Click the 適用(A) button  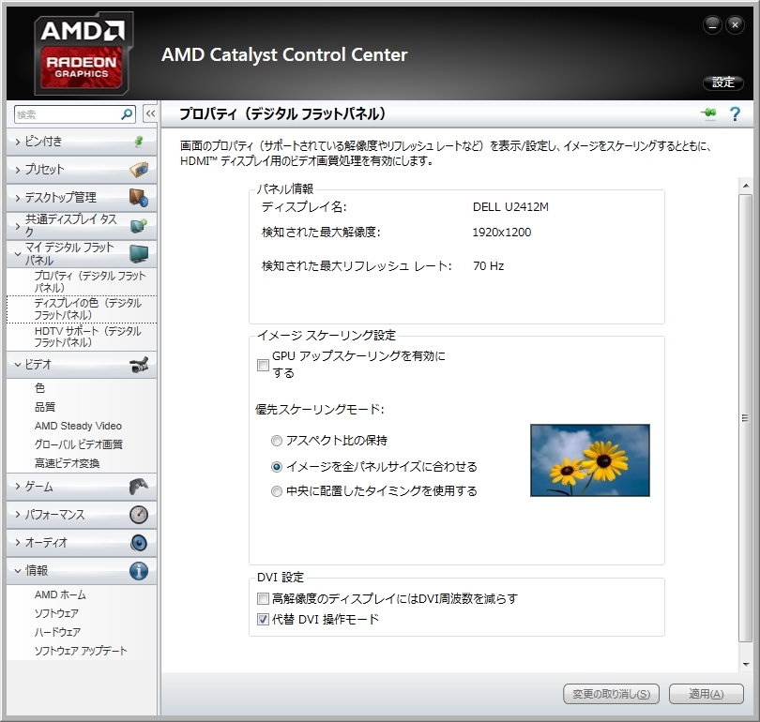click(x=707, y=694)
